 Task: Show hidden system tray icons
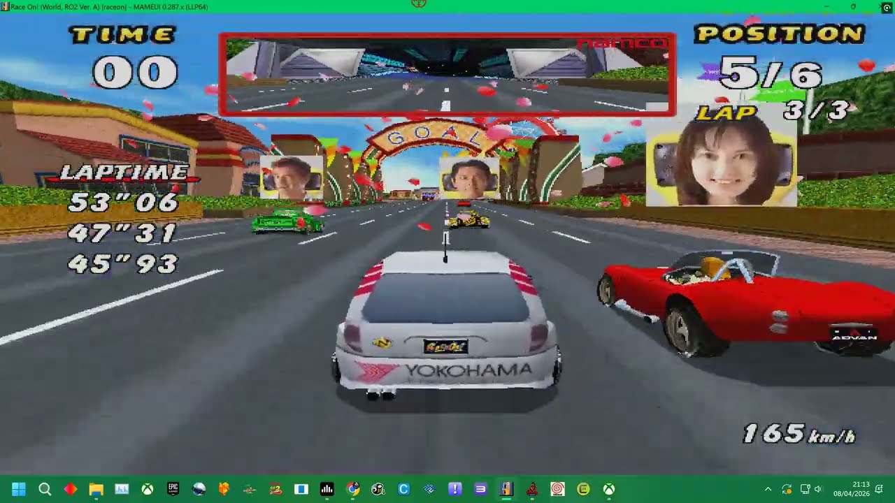[x=768, y=489]
